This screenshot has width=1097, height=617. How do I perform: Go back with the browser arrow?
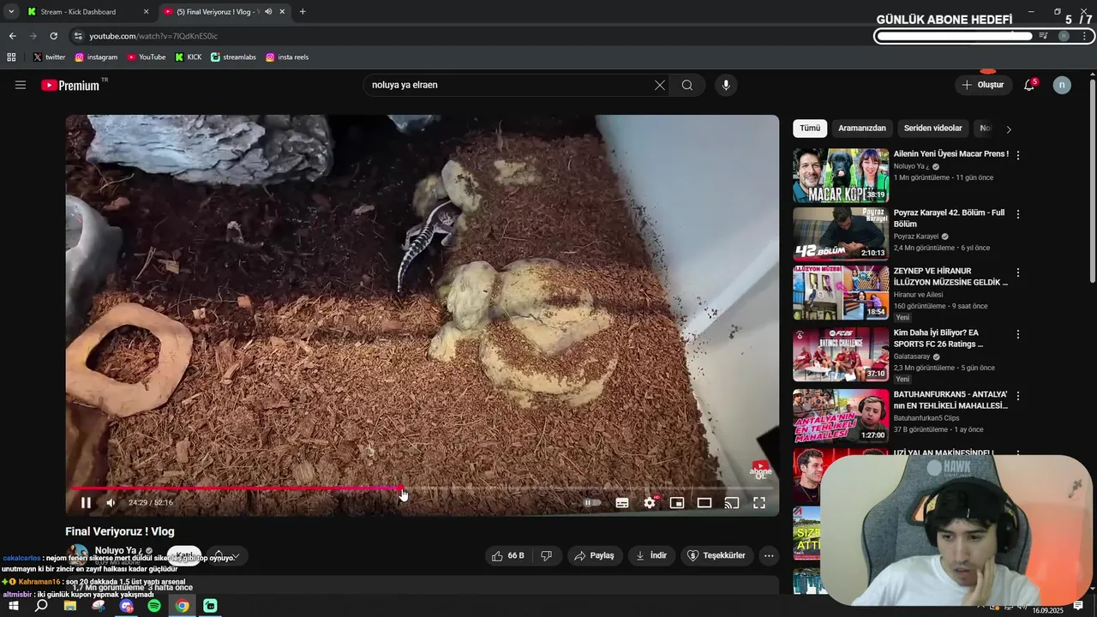coord(12,36)
